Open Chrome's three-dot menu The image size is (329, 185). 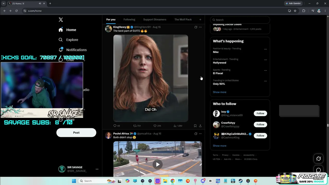tap(325, 11)
